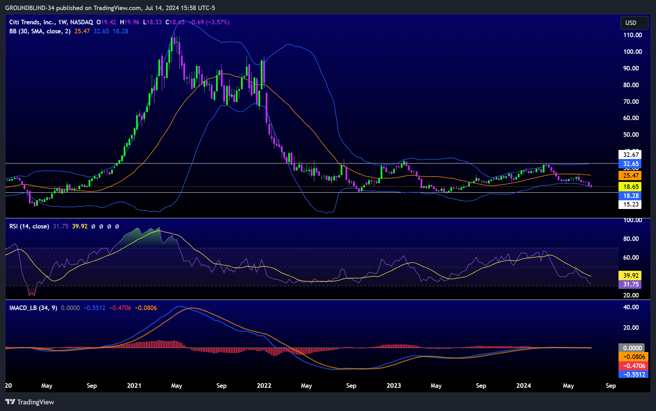656x411 pixels.
Task: Click the 2023 label on time axis
Action: 394,386
